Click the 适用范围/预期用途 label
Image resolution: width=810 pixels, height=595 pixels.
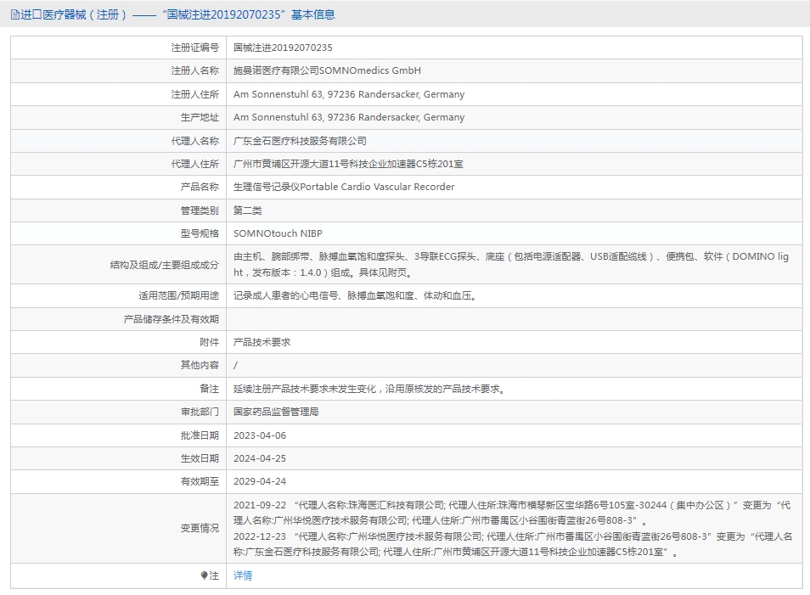[x=179, y=295]
